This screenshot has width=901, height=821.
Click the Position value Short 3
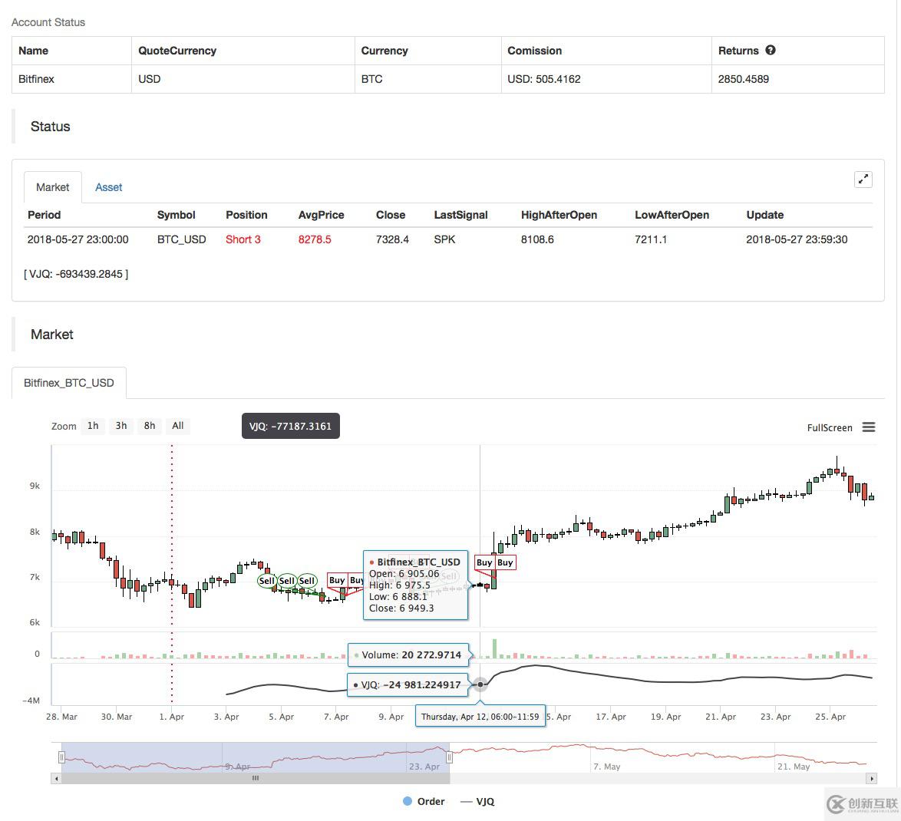[243, 239]
